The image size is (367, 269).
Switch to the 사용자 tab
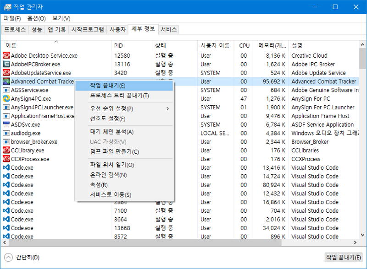[118, 29]
